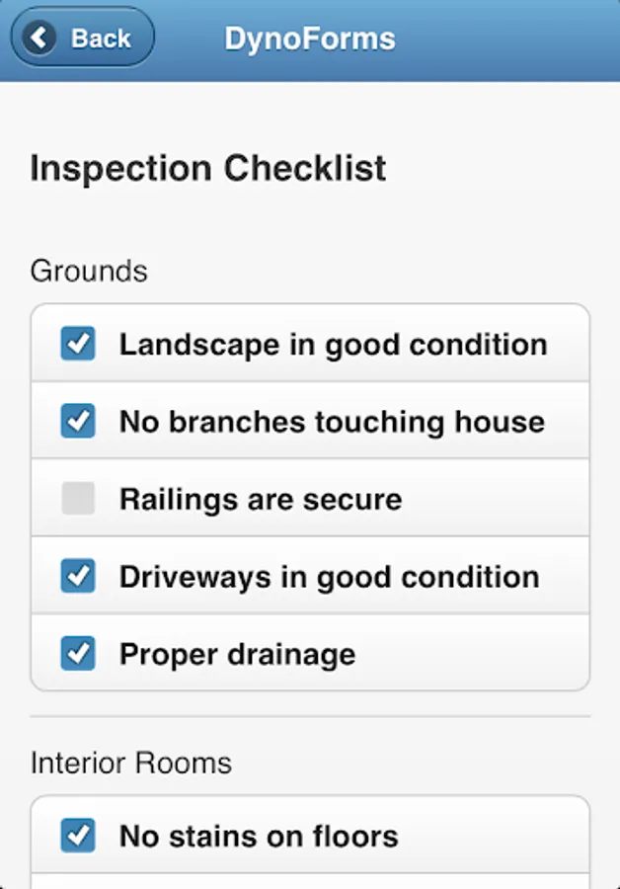620x889 pixels.
Task: Tap the Back button in header
Action: 82,39
